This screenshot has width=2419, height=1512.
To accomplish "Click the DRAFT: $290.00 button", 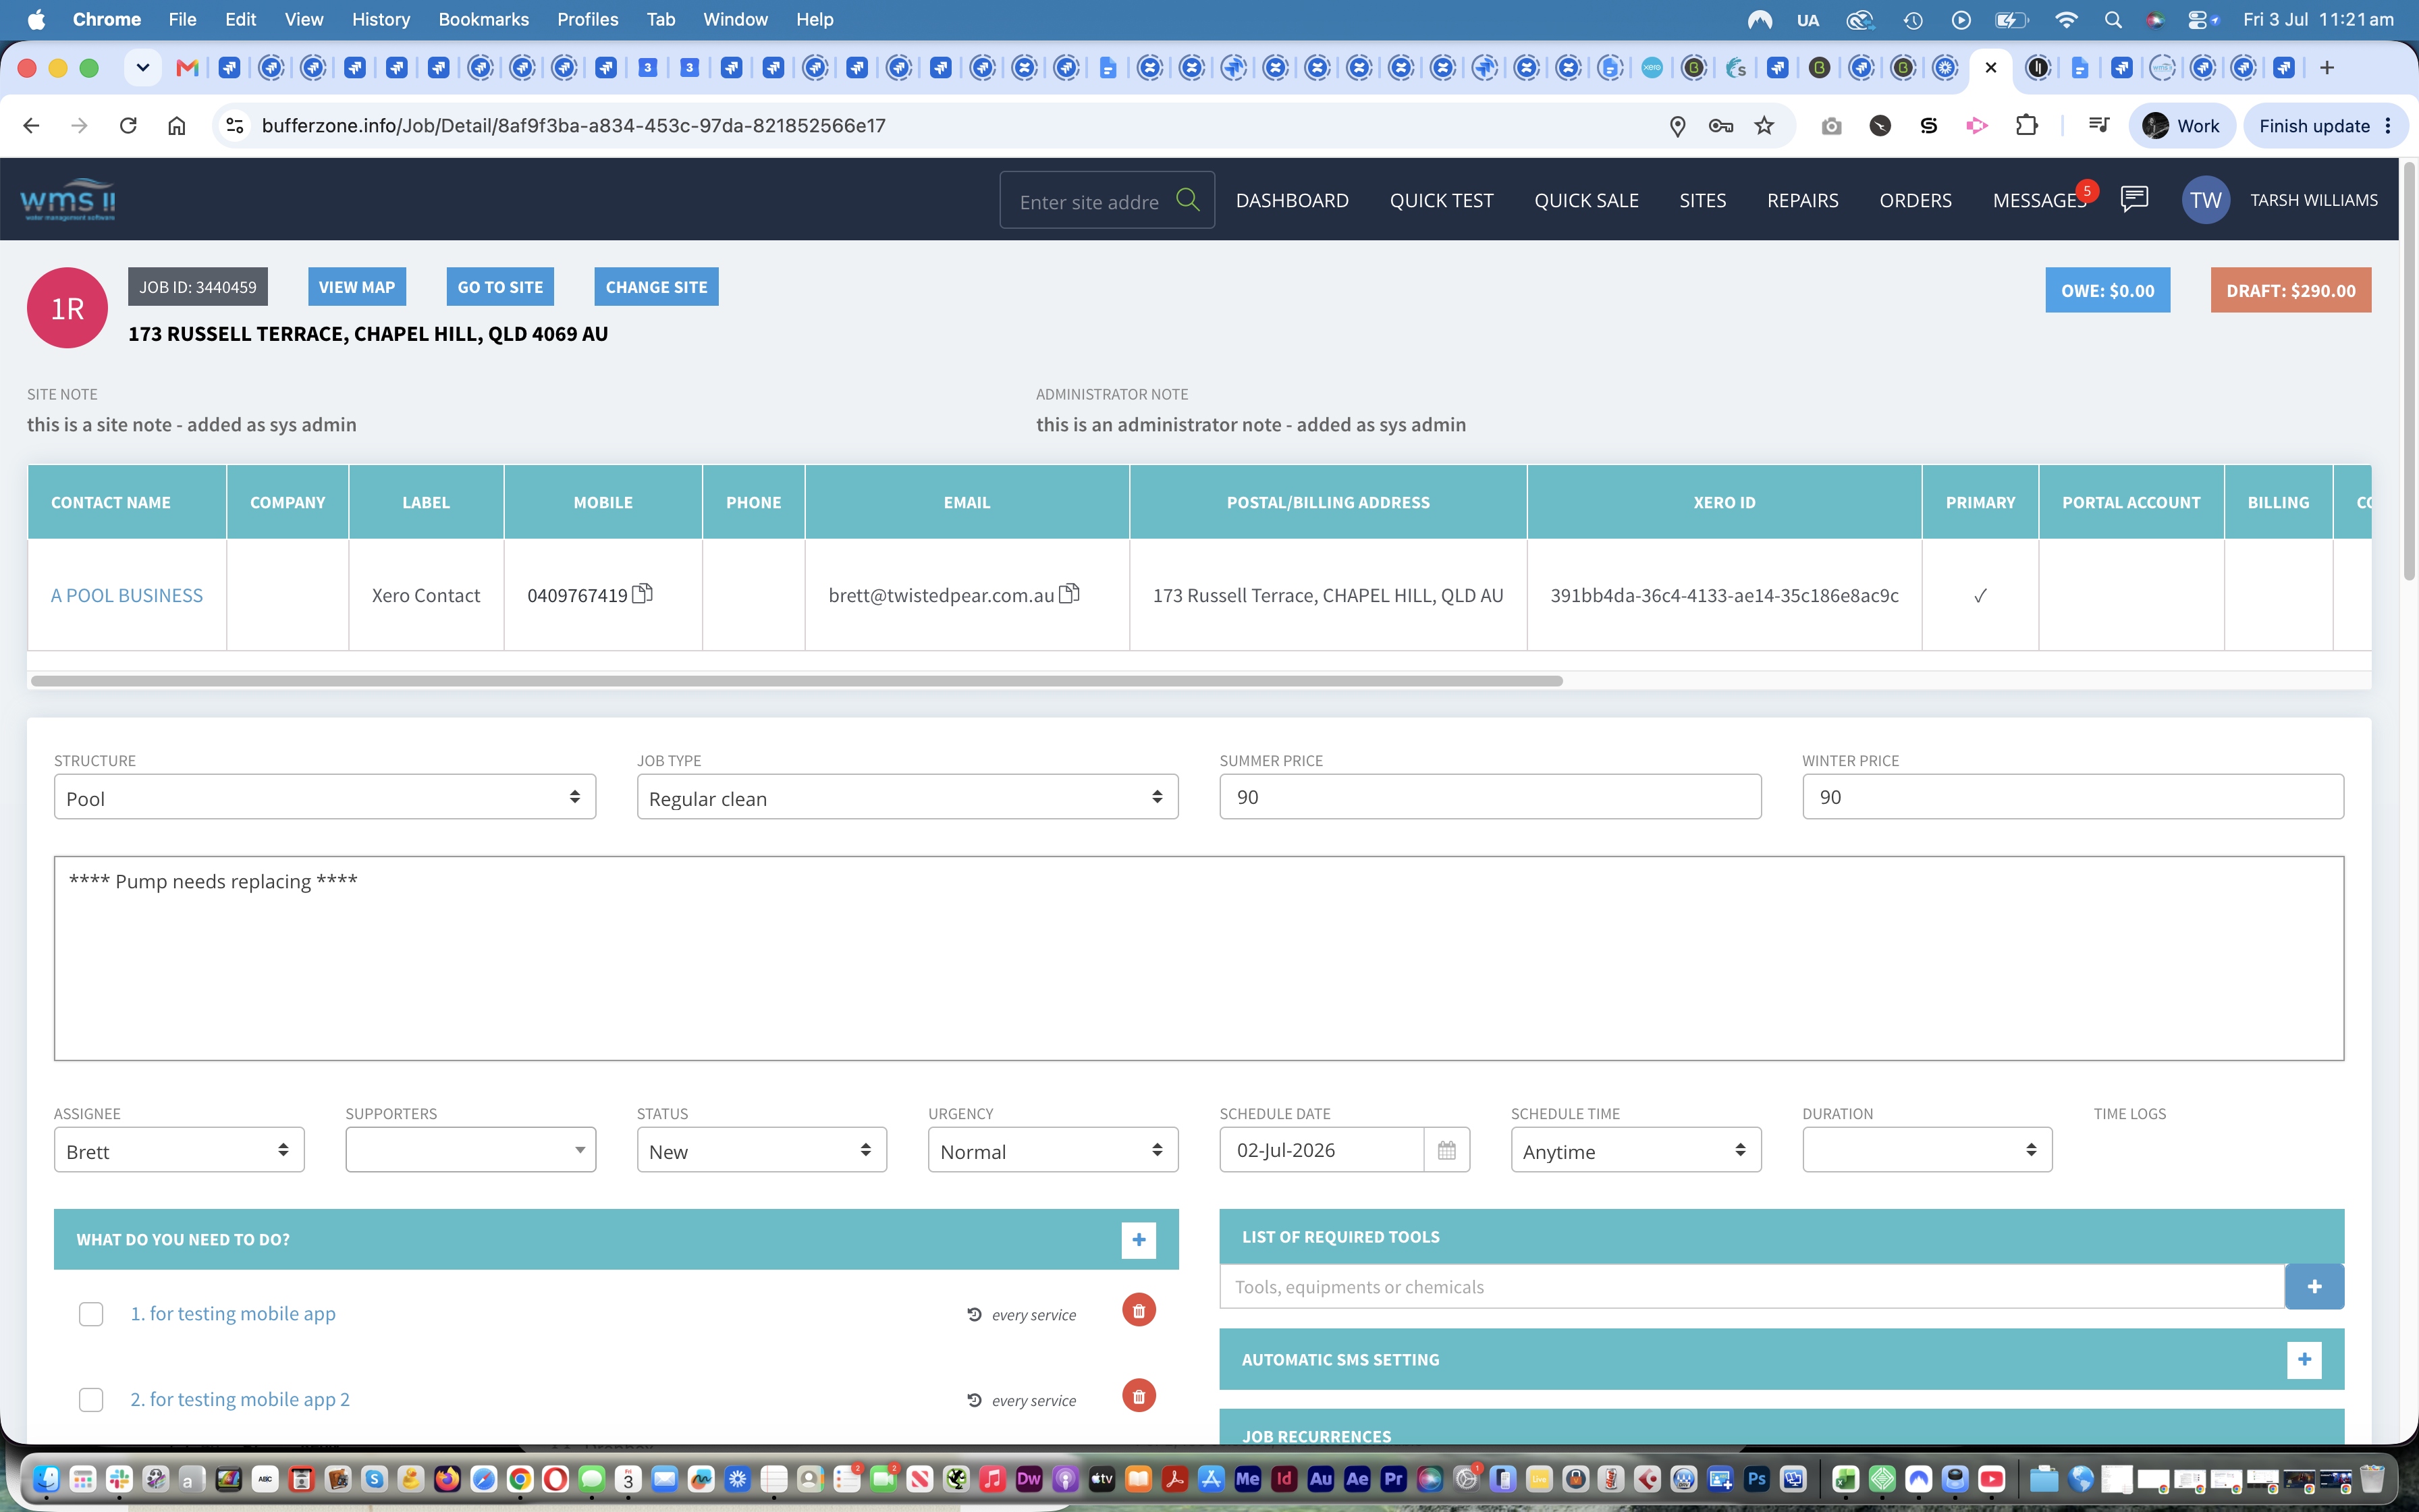I will (x=2290, y=290).
